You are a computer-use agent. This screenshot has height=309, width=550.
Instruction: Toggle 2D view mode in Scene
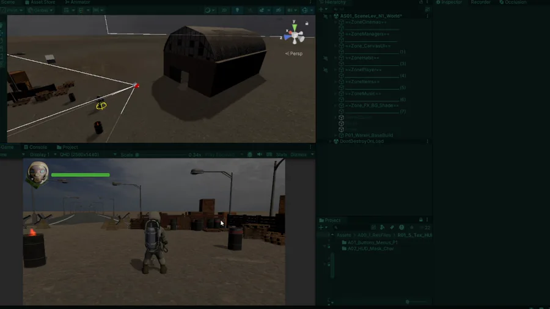click(224, 10)
